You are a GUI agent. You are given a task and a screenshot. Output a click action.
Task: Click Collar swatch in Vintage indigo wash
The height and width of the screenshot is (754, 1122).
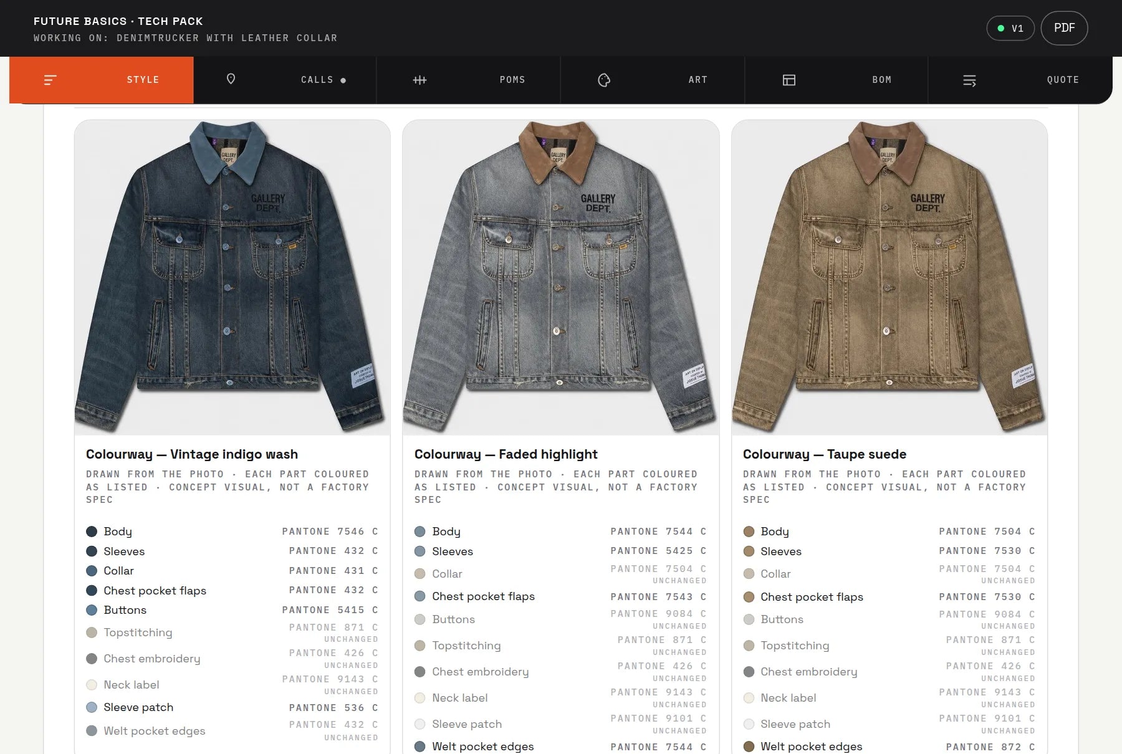click(92, 571)
